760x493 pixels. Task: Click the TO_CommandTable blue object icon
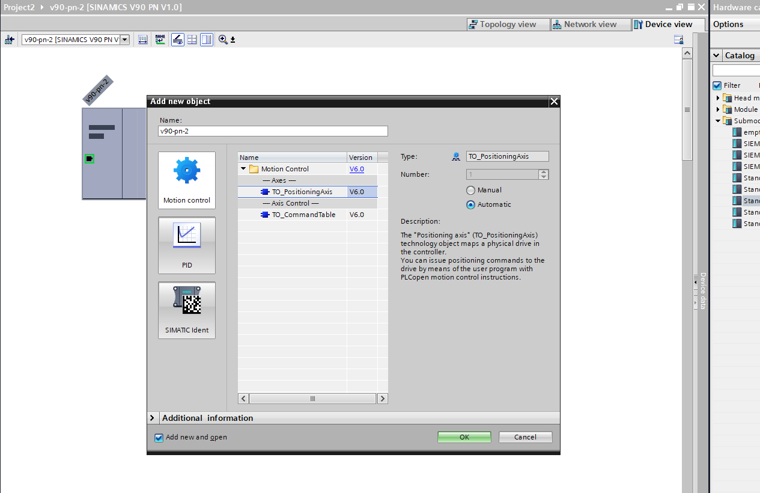[x=265, y=215]
